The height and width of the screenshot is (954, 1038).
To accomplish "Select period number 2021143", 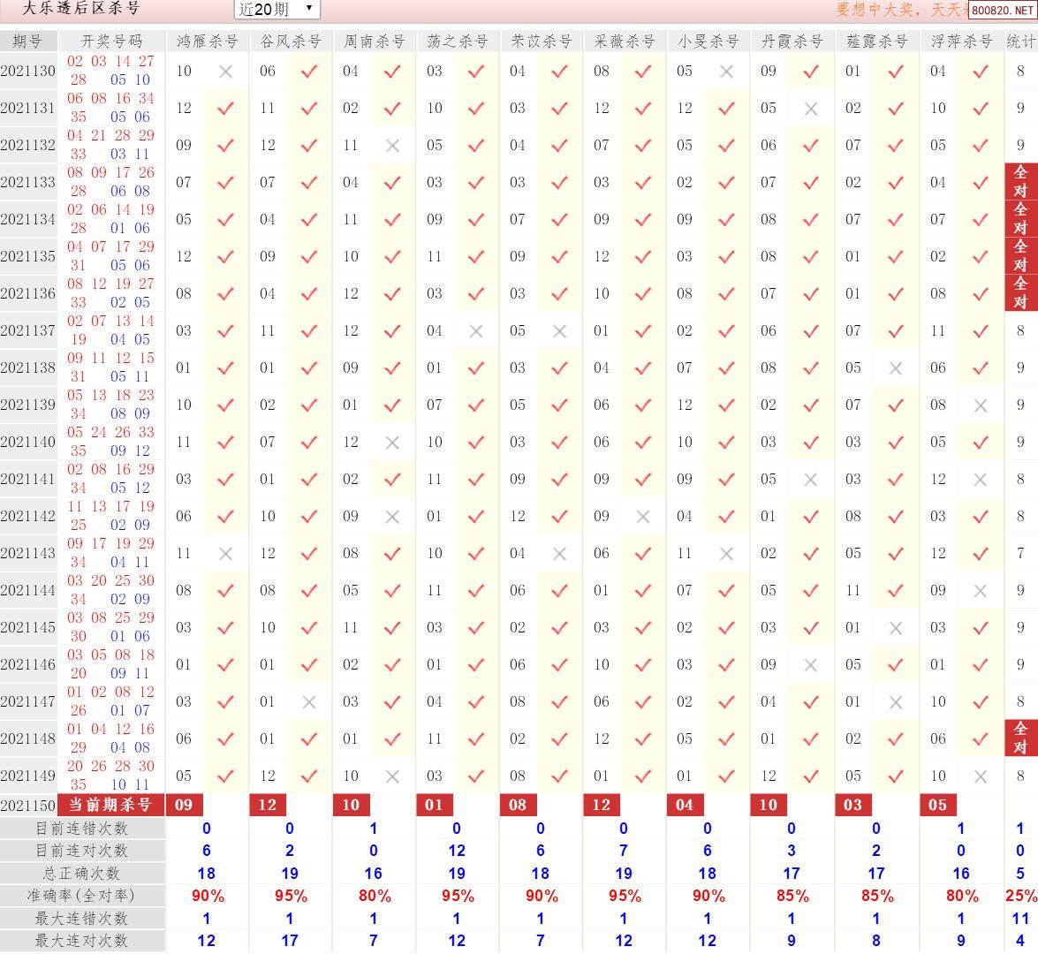I will click(x=27, y=553).
